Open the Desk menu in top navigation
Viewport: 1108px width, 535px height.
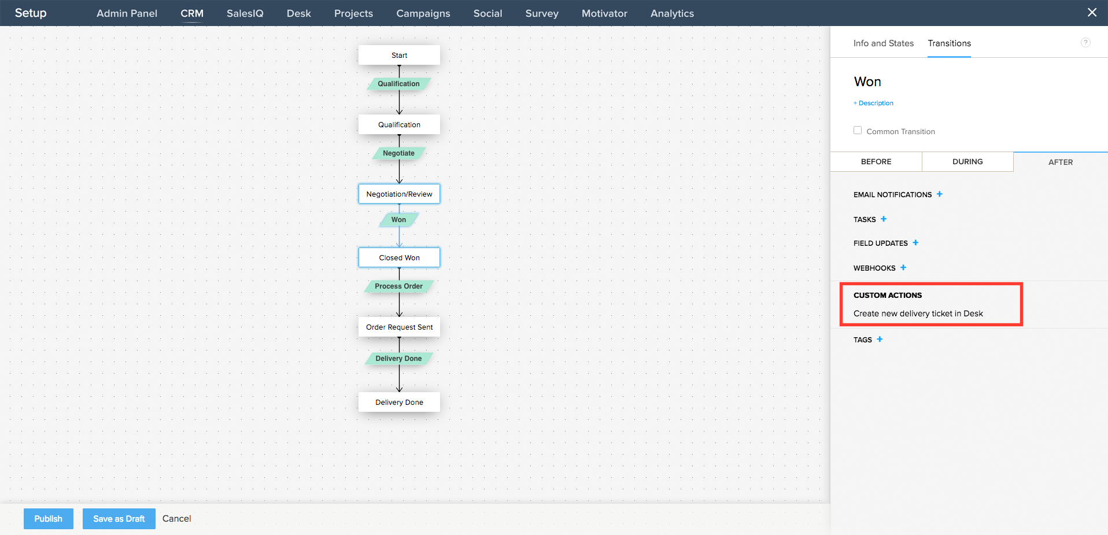tap(298, 13)
